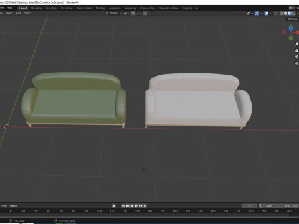Open the Global transform orientation dropdown
Image resolution: width=299 pixels, height=224 pixels.
[113, 13]
